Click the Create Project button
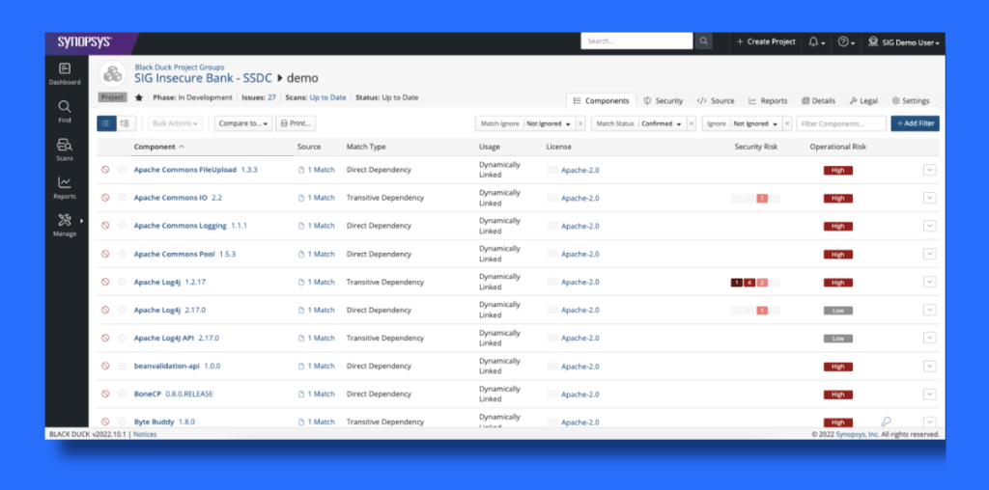This screenshot has width=989, height=490. [766, 41]
